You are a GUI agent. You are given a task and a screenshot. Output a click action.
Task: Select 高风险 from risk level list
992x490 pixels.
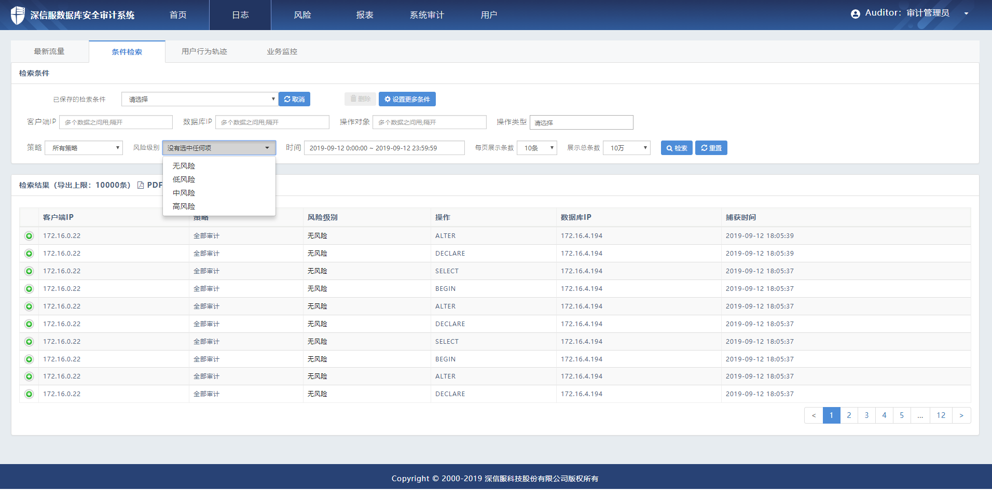point(184,206)
